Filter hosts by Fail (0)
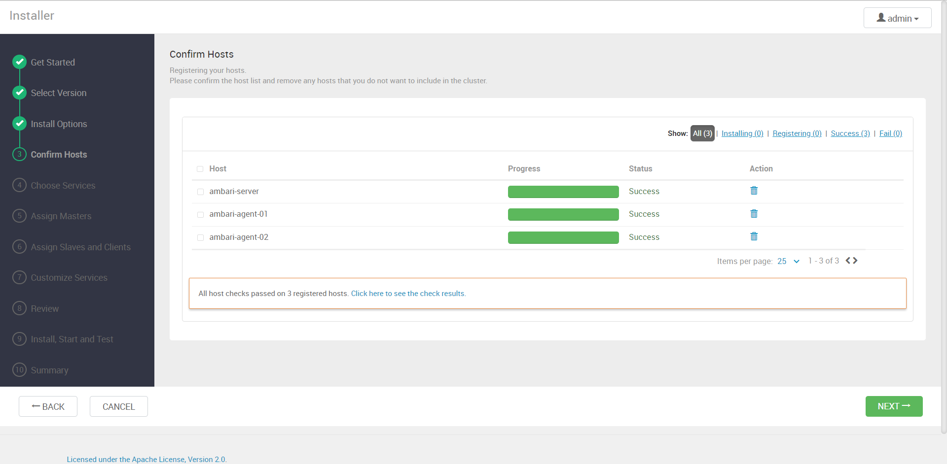The image size is (947, 464). click(891, 133)
